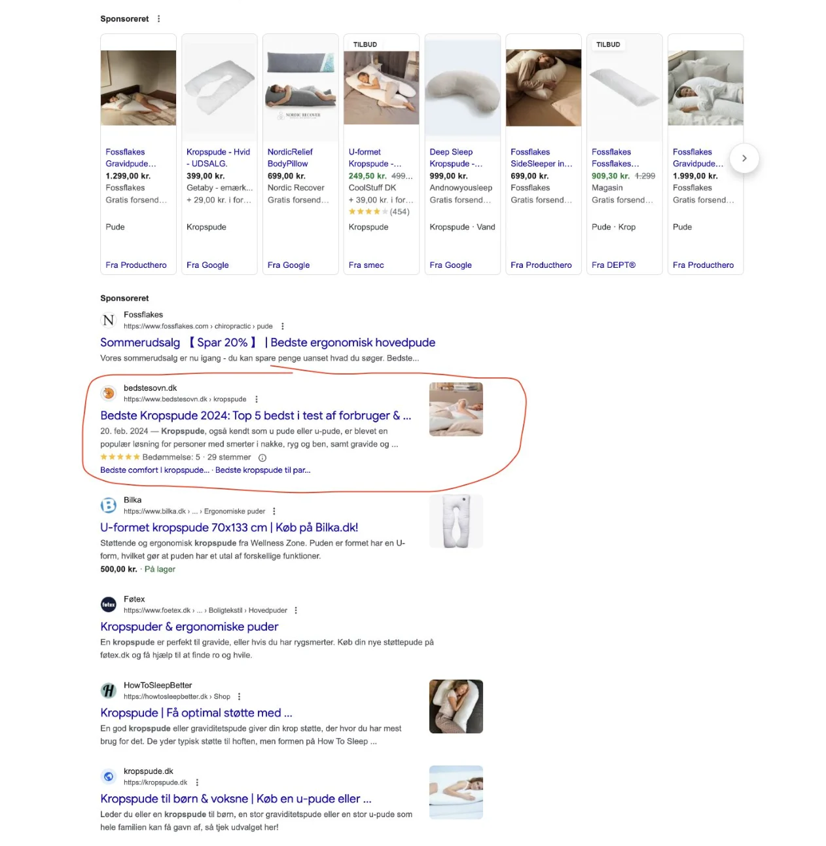This screenshot has width=826, height=846.
Task: Click the bedstesovn.dk favicon
Action: tap(109, 393)
